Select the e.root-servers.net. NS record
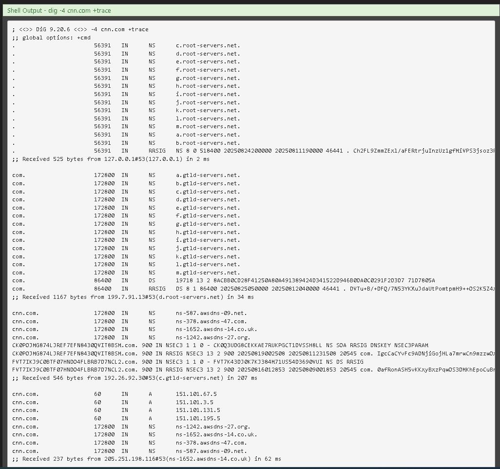This screenshot has height=469, width=500. [x=126, y=62]
